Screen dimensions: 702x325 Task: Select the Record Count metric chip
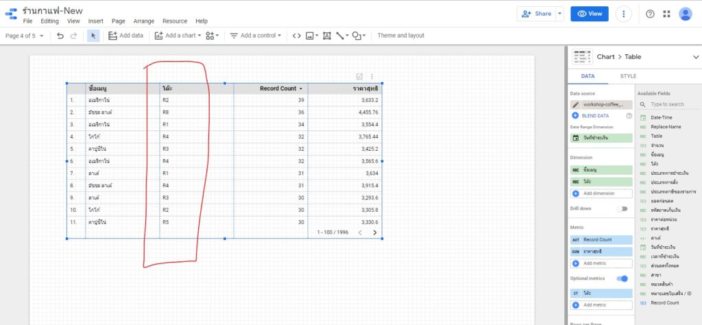point(601,239)
